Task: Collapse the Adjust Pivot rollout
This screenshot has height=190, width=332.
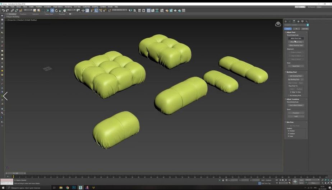Action: (291, 32)
